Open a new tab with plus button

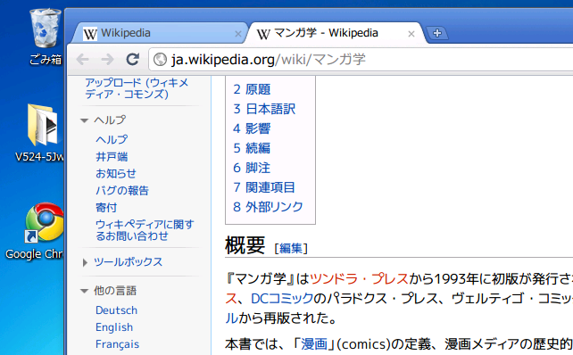point(437,33)
